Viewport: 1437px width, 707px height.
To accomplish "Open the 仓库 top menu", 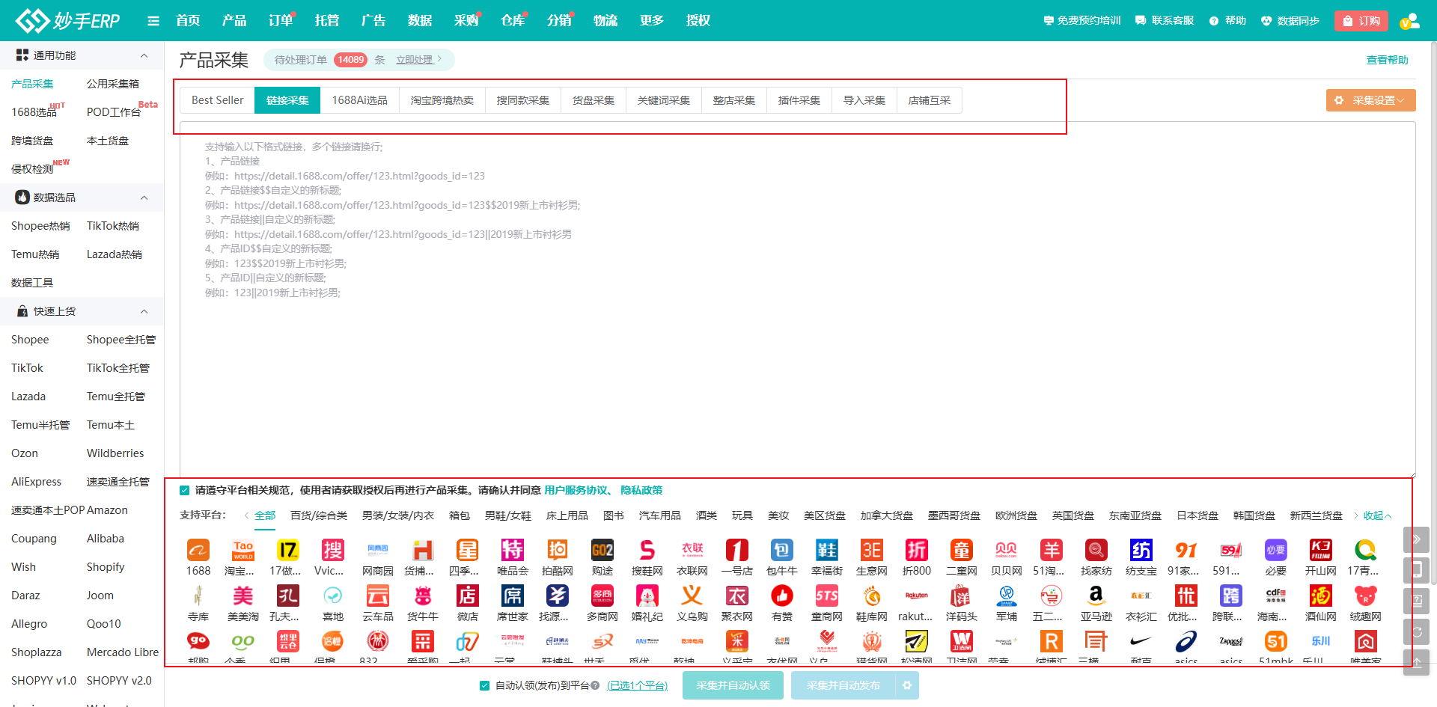I will pyautogui.click(x=513, y=20).
